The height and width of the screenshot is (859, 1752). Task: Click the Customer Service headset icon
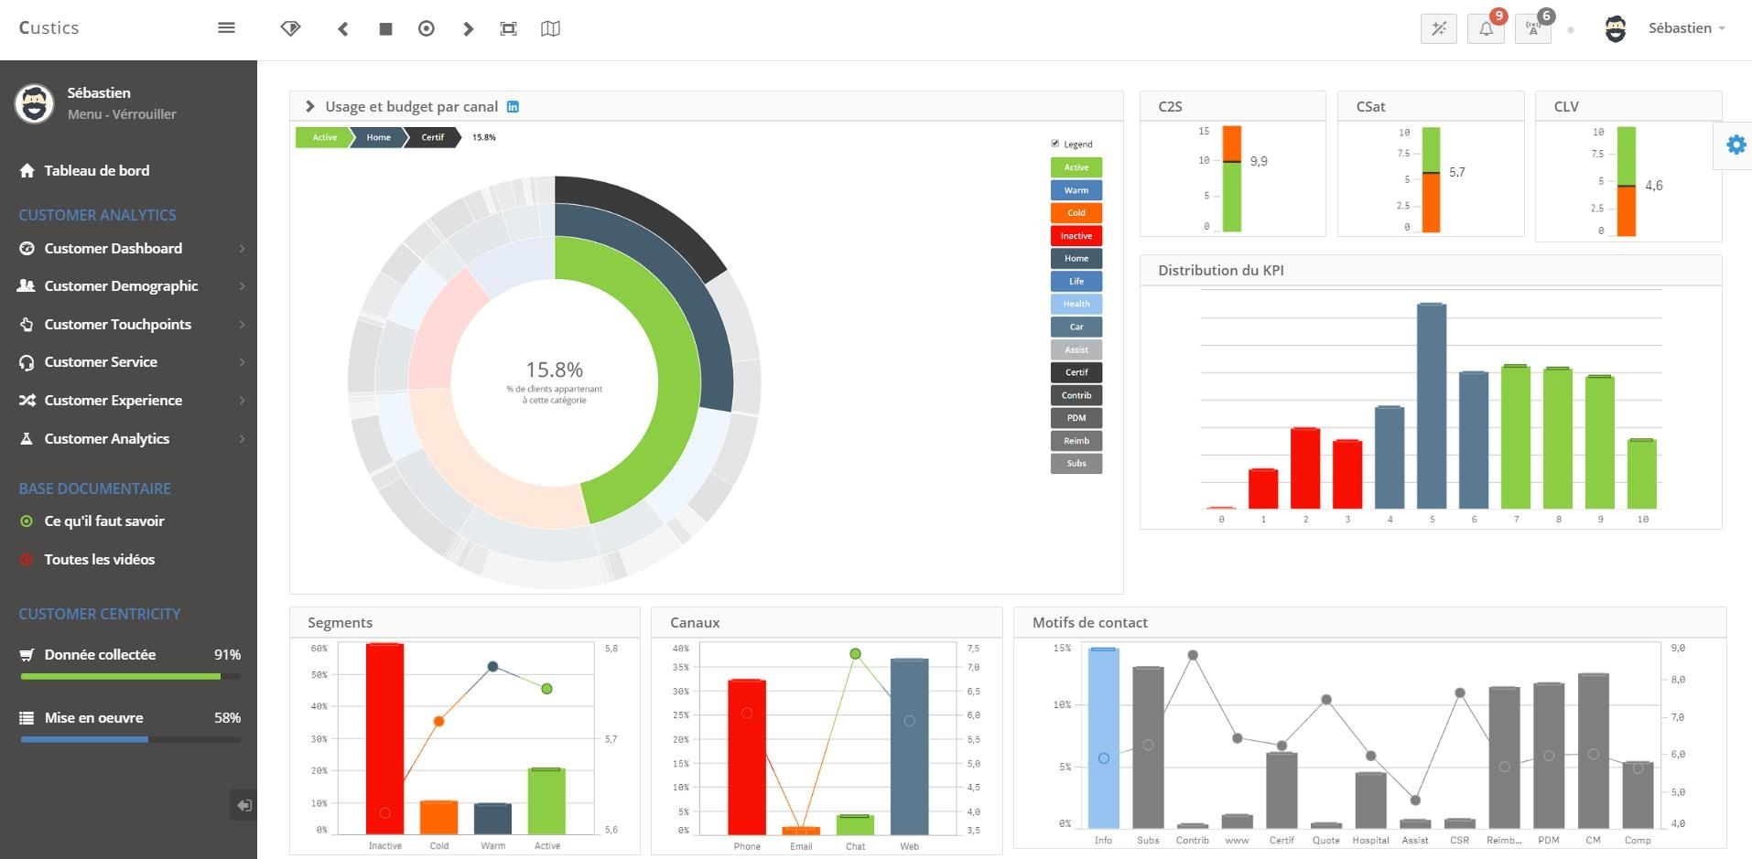(x=27, y=362)
